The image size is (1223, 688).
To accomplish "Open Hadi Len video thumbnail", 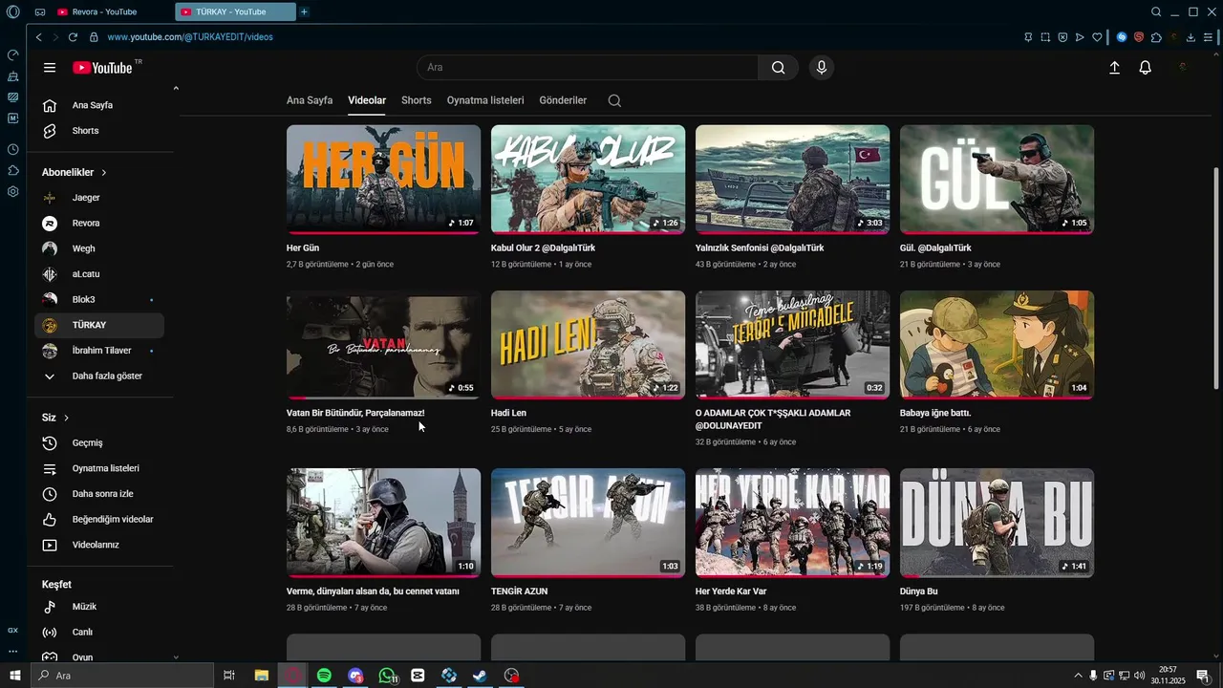I will click(x=588, y=344).
